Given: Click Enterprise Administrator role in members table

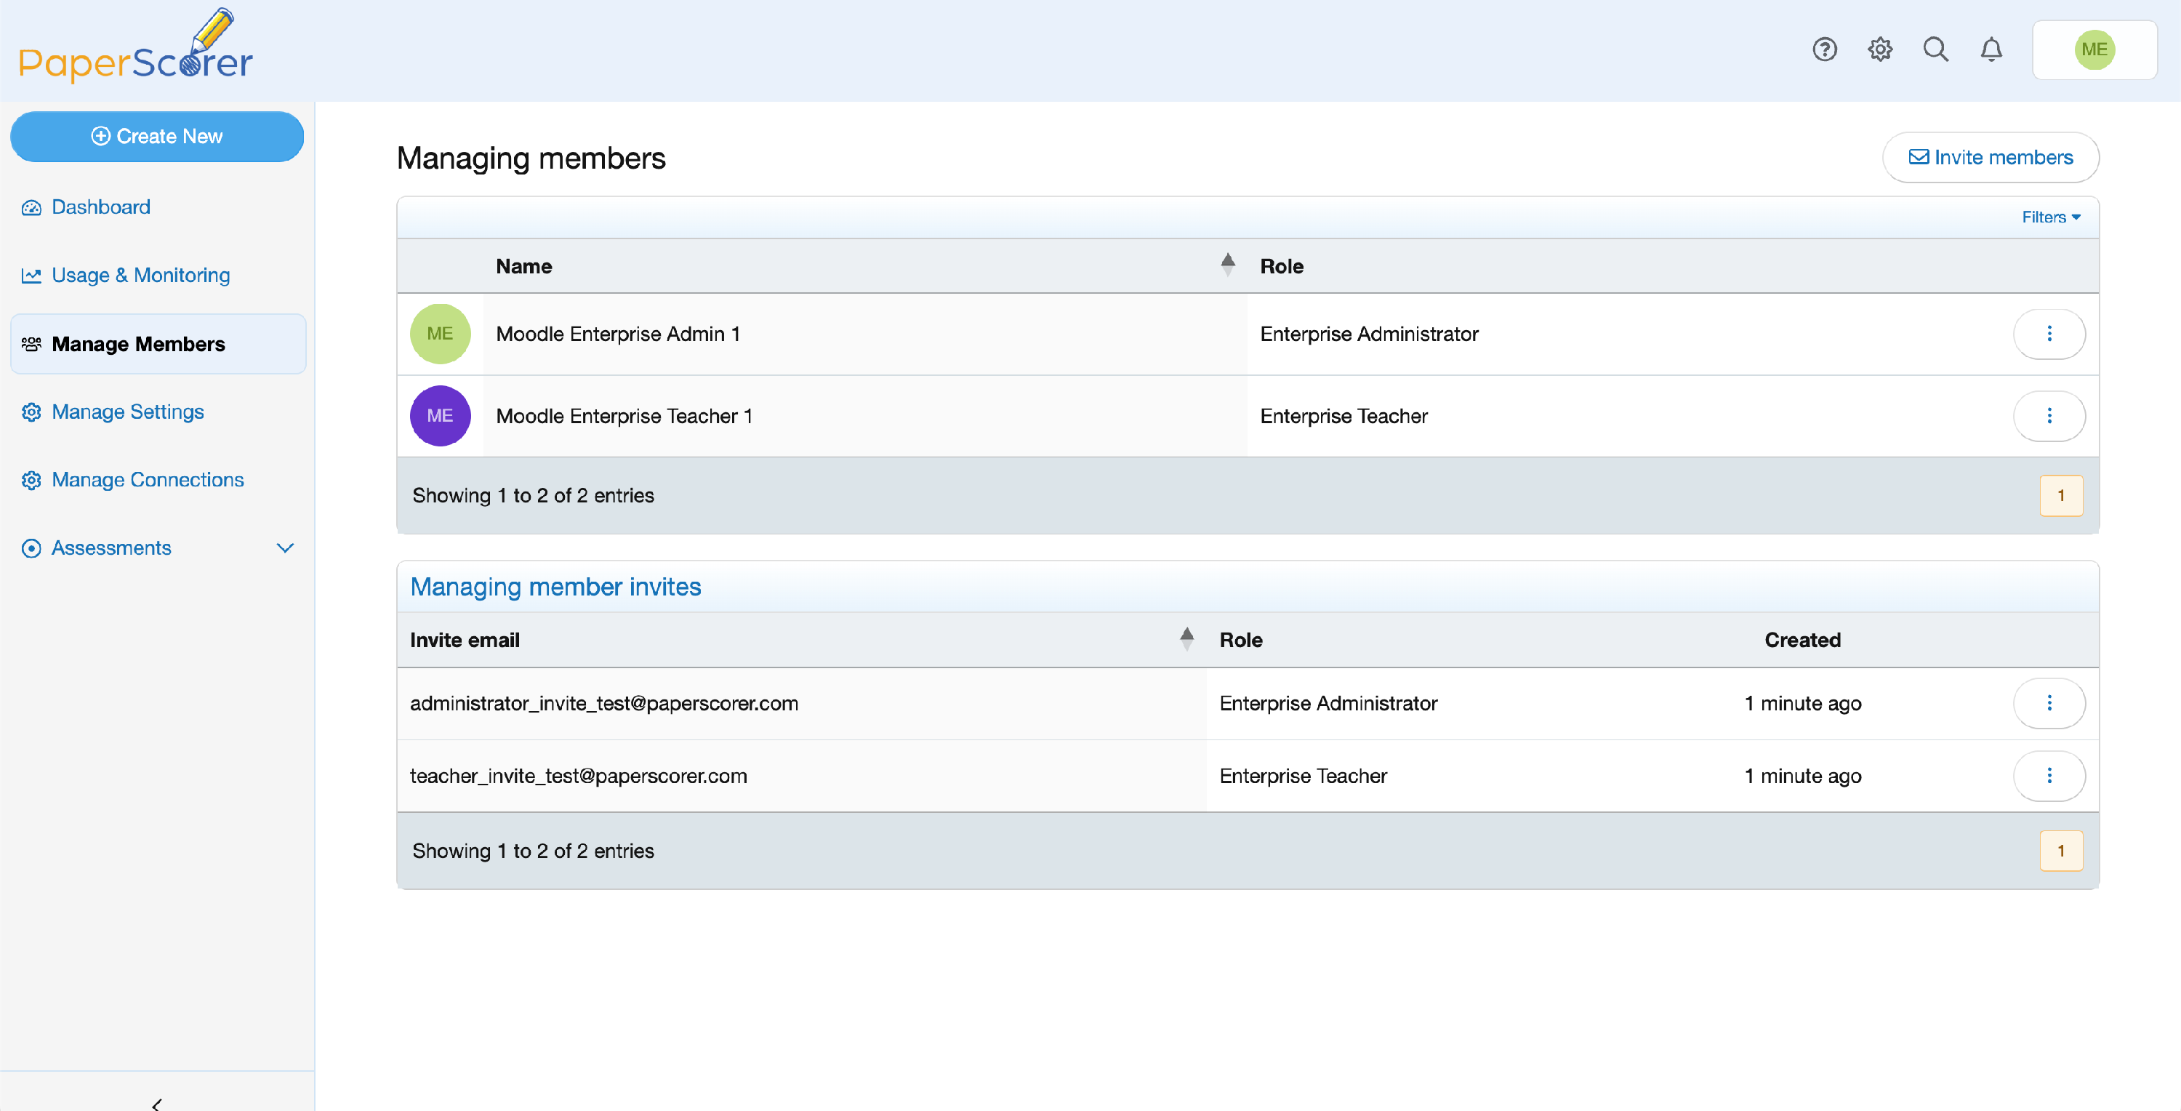Looking at the screenshot, I should click(1369, 334).
